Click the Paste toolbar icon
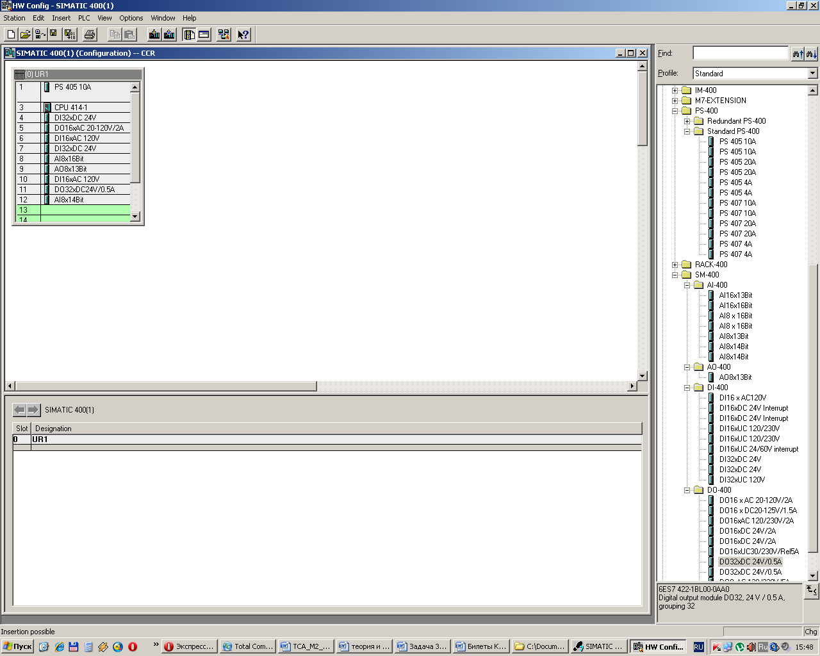 point(129,35)
